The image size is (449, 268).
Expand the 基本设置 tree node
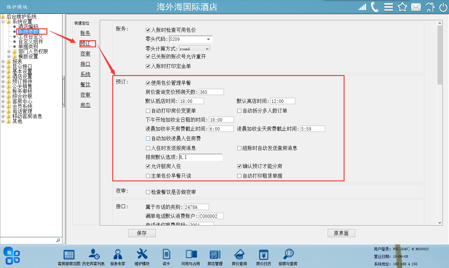[3, 72]
